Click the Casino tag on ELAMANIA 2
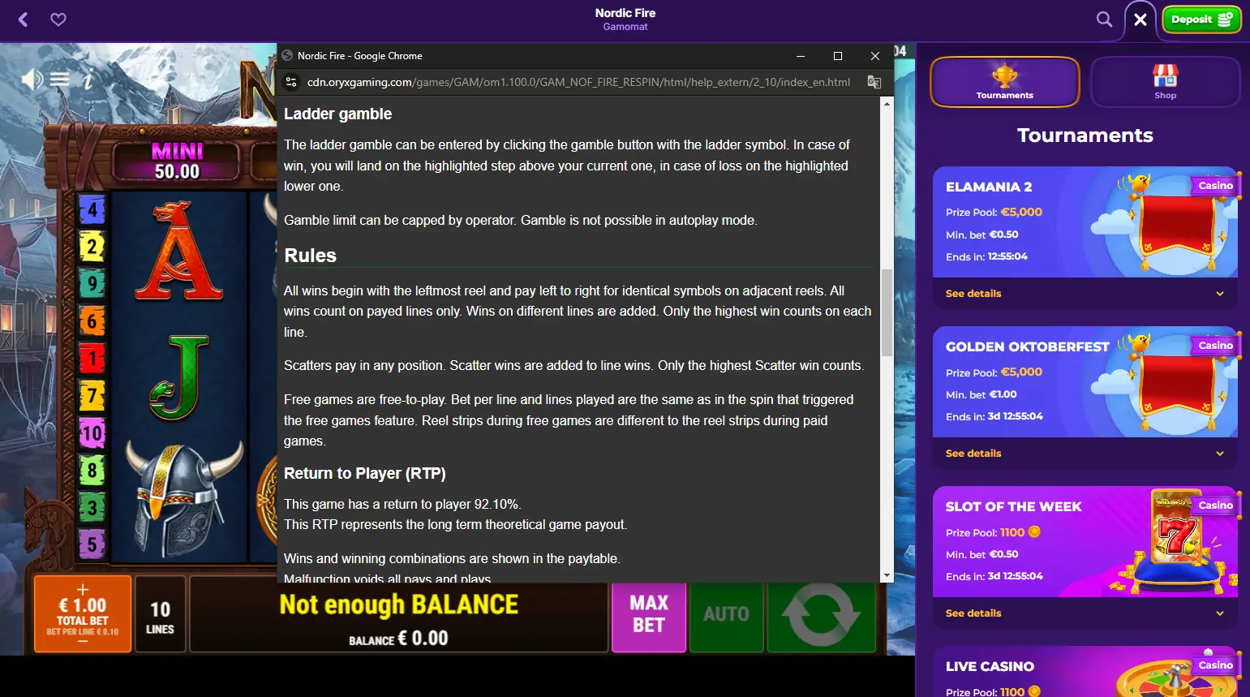This screenshot has height=697, width=1250. click(x=1215, y=186)
